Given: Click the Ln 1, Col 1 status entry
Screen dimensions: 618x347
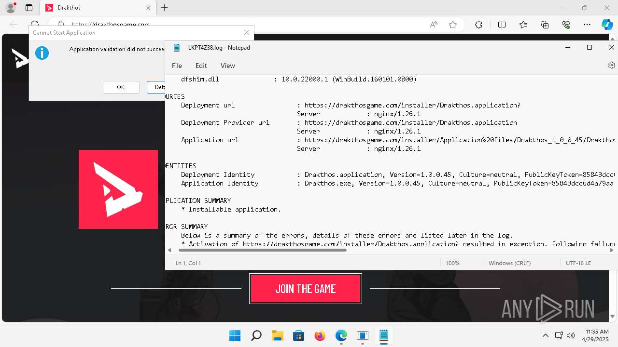Looking at the screenshot, I should [x=188, y=263].
